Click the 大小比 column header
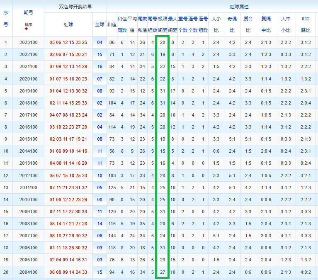Screen dimensions: 318x280 pyautogui.click(x=216, y=24)
